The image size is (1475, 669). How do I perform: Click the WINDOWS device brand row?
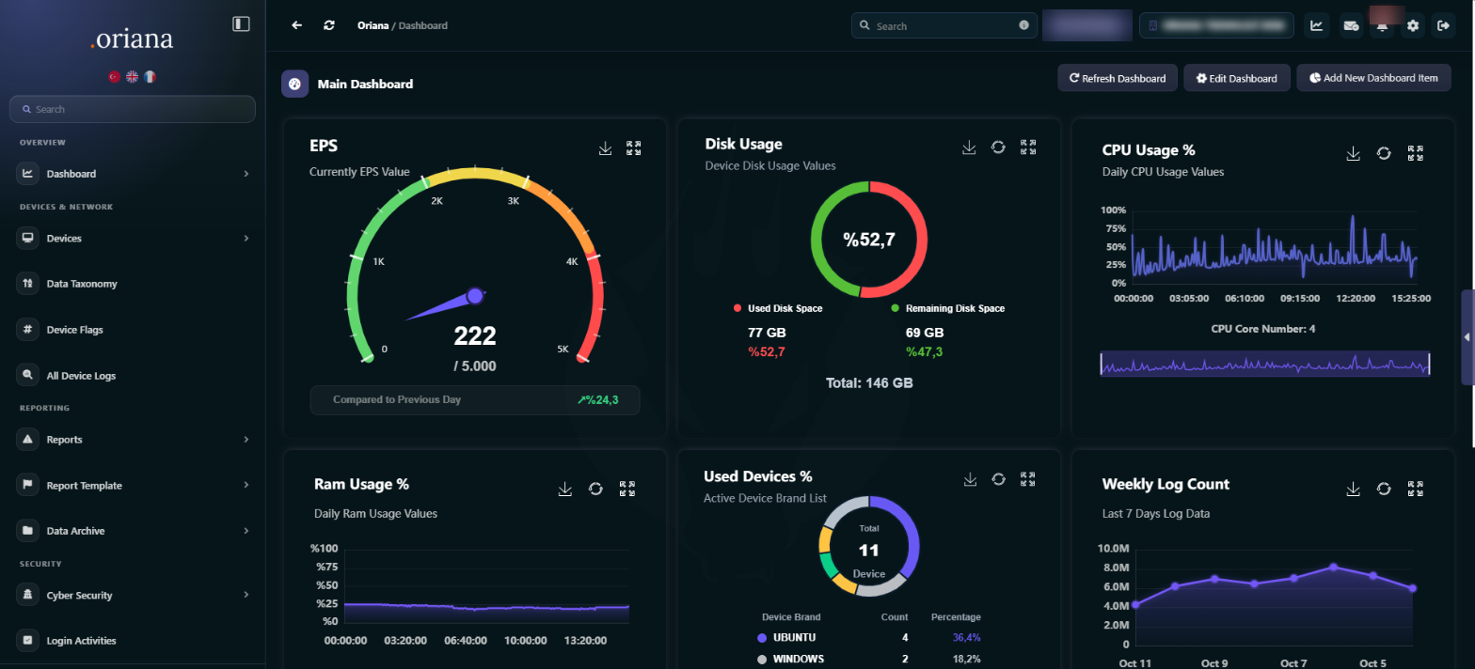click(x=869, y=659)
